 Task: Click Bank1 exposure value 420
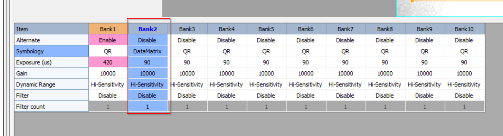coord(108,62)
